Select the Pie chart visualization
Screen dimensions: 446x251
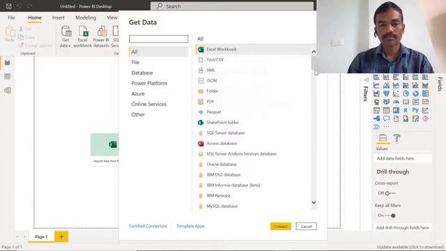point(406,93)
